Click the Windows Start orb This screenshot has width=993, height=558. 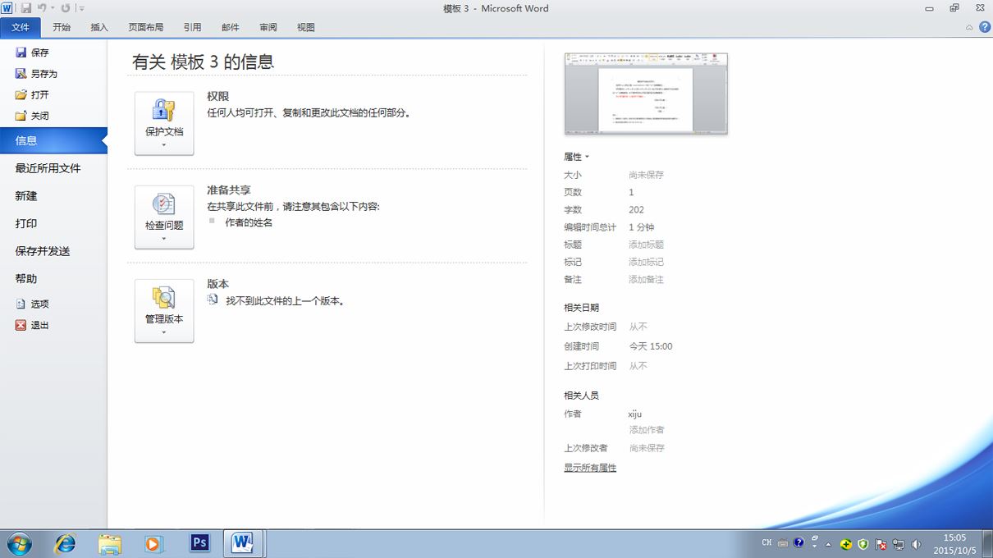[19, 543]
